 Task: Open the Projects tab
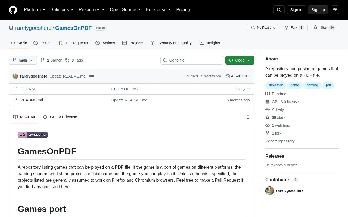point(133,43)
